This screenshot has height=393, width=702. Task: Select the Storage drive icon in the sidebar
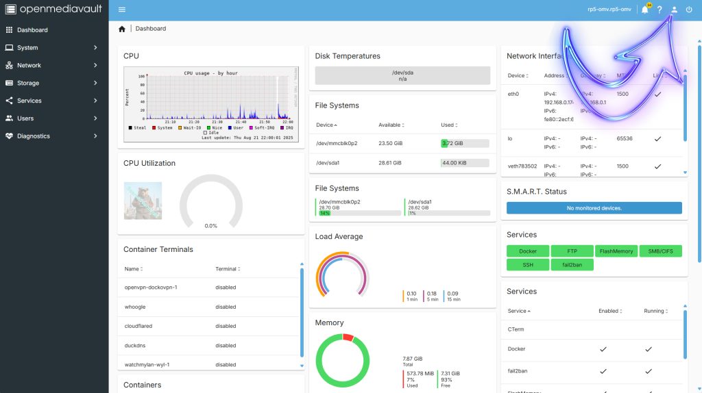9,83
